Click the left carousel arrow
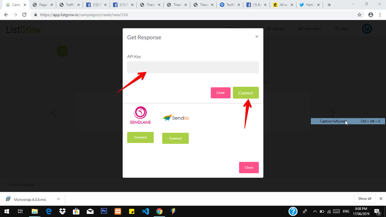 [53, 113]
